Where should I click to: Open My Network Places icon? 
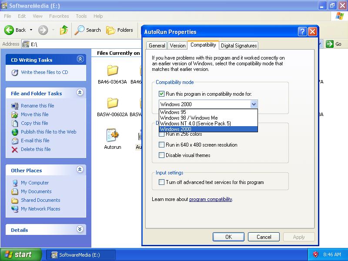pyautogui.click(x=15, y=209)
